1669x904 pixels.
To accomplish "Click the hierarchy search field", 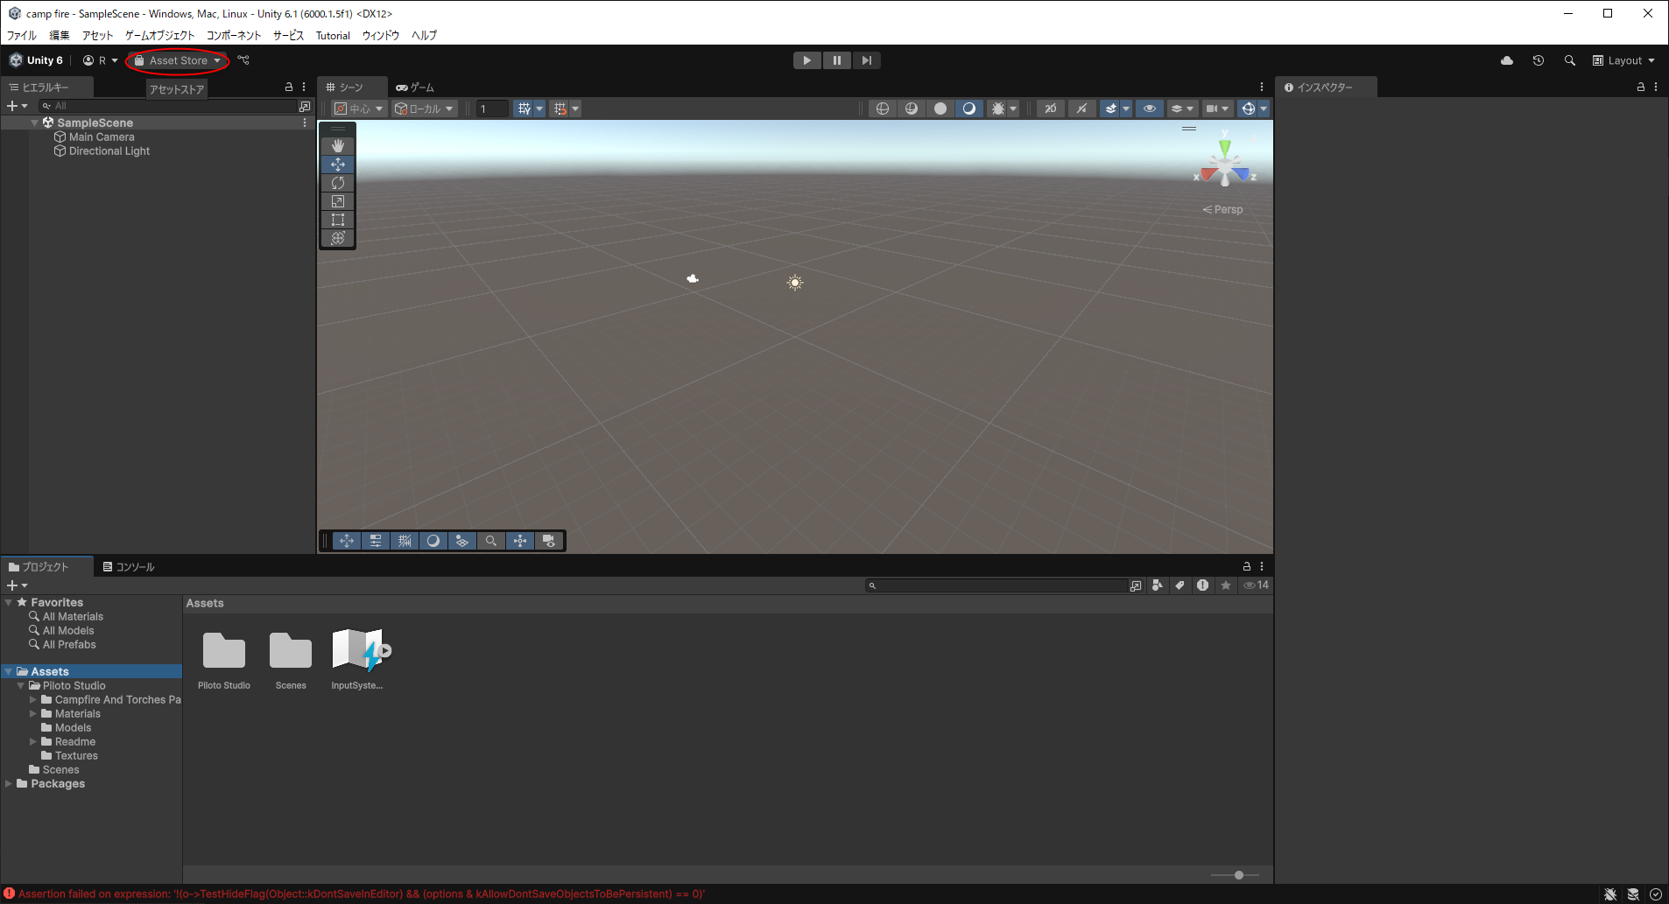I will point(168,106).
